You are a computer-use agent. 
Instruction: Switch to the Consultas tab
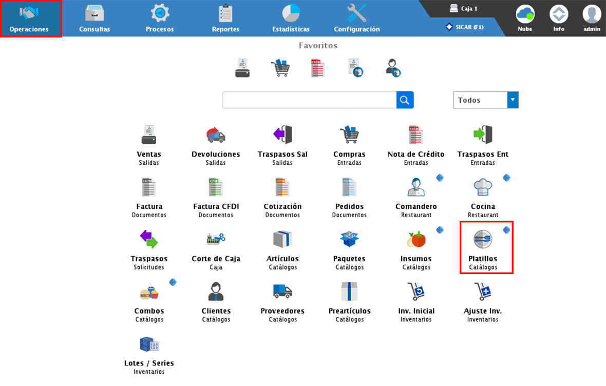[94, 18]
